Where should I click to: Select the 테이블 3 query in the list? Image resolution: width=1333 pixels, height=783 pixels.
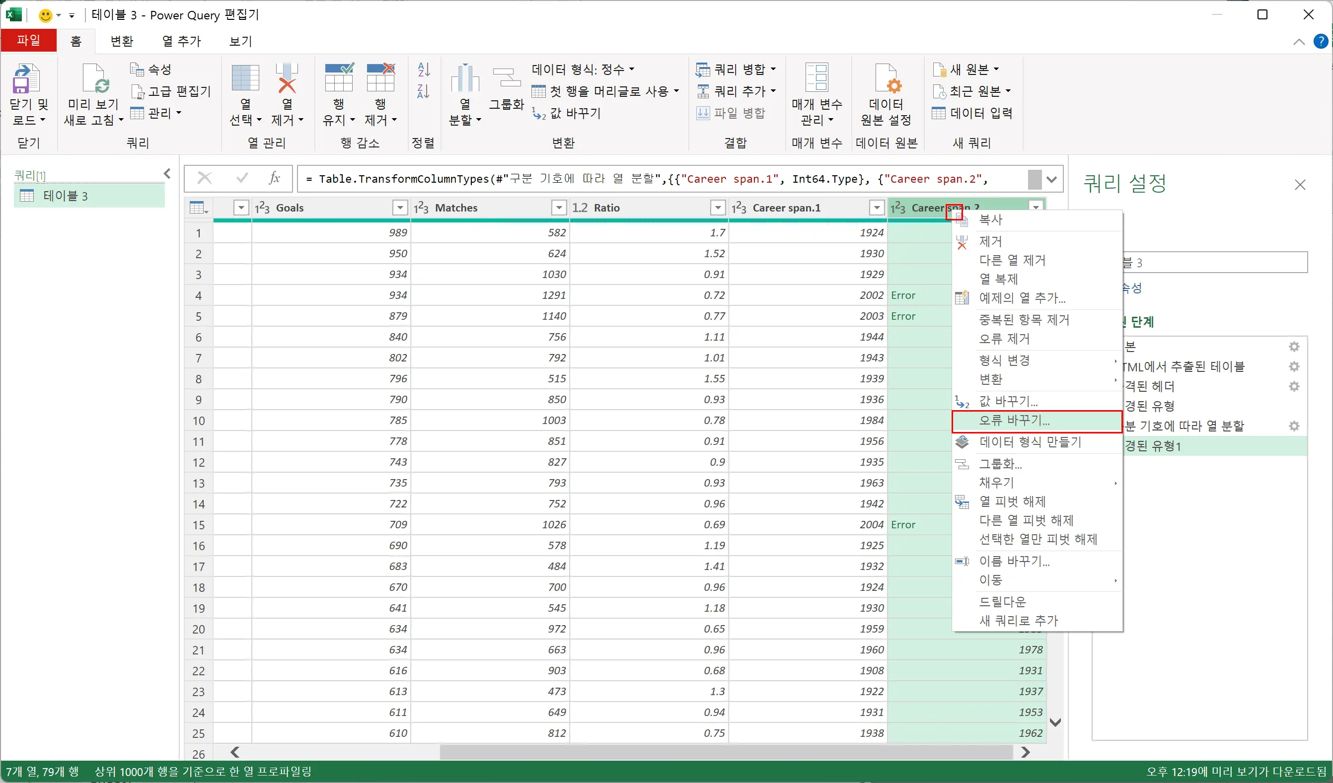click(66, 196)
